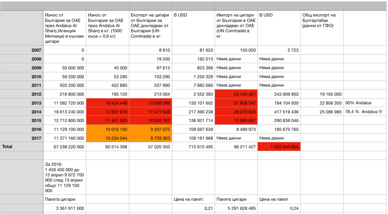Click the orange cell showing 8 729 363
Viewport: 388px width, 214px height.
(150, 137)
